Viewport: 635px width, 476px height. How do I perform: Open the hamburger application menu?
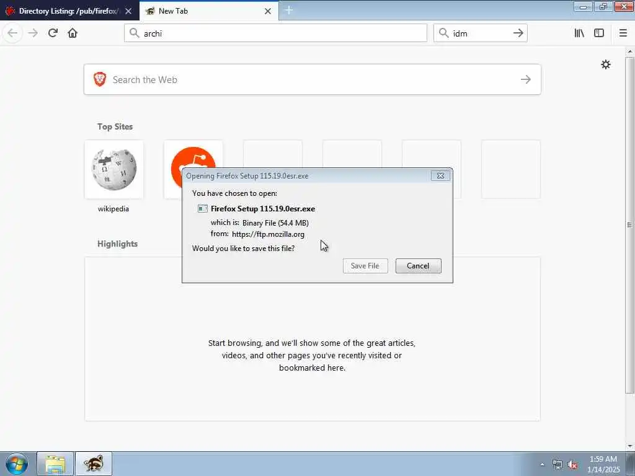(623, 33)
